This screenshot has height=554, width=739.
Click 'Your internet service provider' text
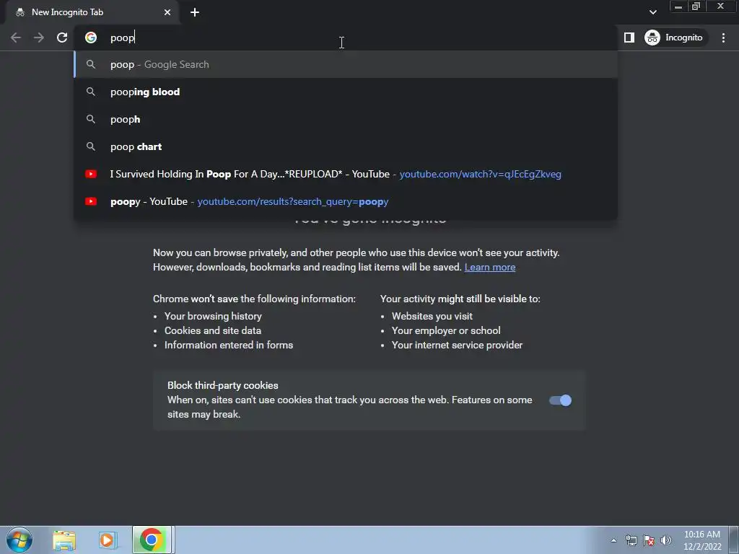pos(457,346)
